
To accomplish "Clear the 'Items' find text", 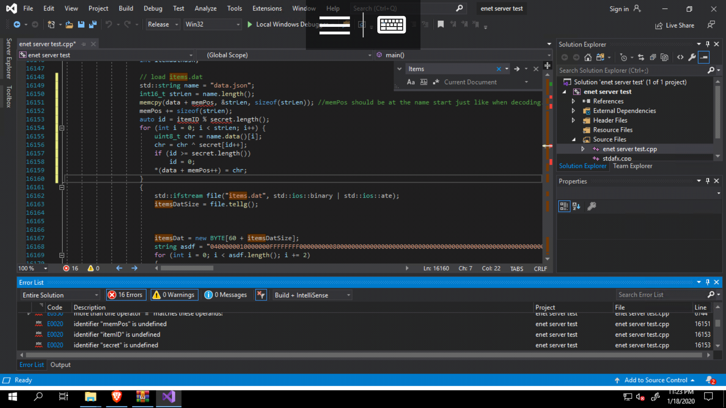I will 499,69.
